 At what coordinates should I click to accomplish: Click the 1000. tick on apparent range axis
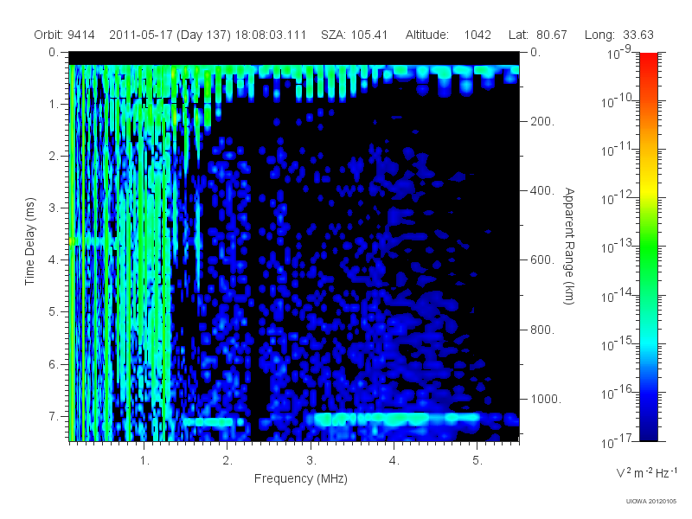click(x=546, y=399)
